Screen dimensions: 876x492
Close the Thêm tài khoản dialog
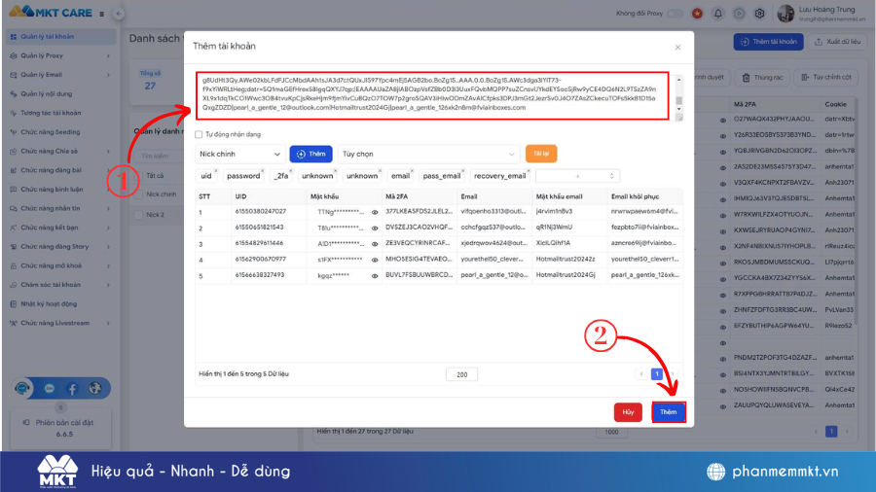(x=677, y=48)
